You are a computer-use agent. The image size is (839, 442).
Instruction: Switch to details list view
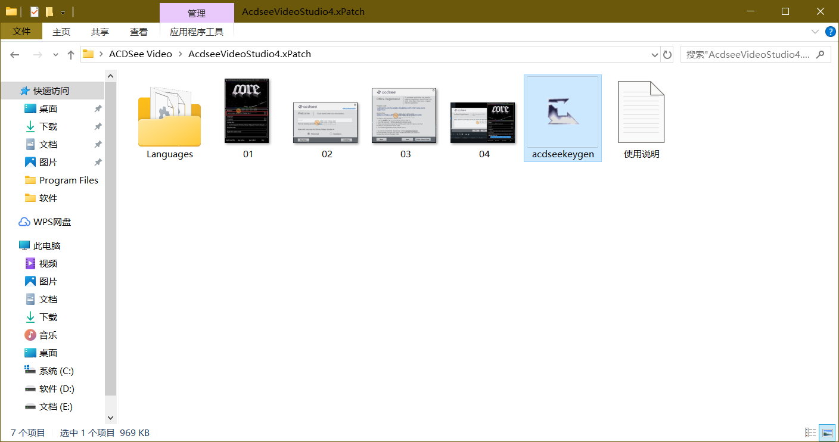click(x=810, y=432)
